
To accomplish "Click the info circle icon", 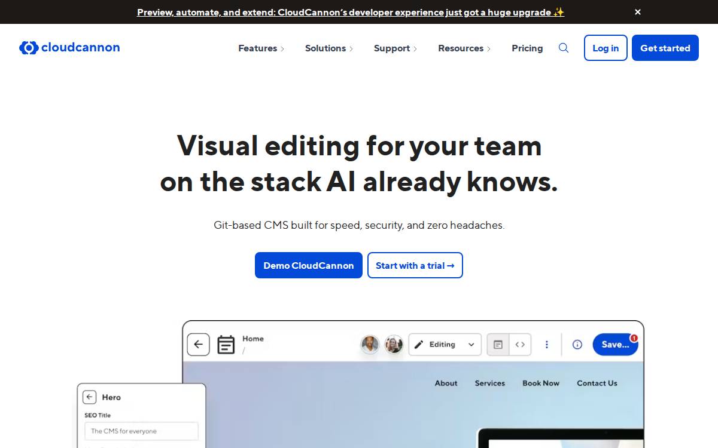I will tap(577, 345).
